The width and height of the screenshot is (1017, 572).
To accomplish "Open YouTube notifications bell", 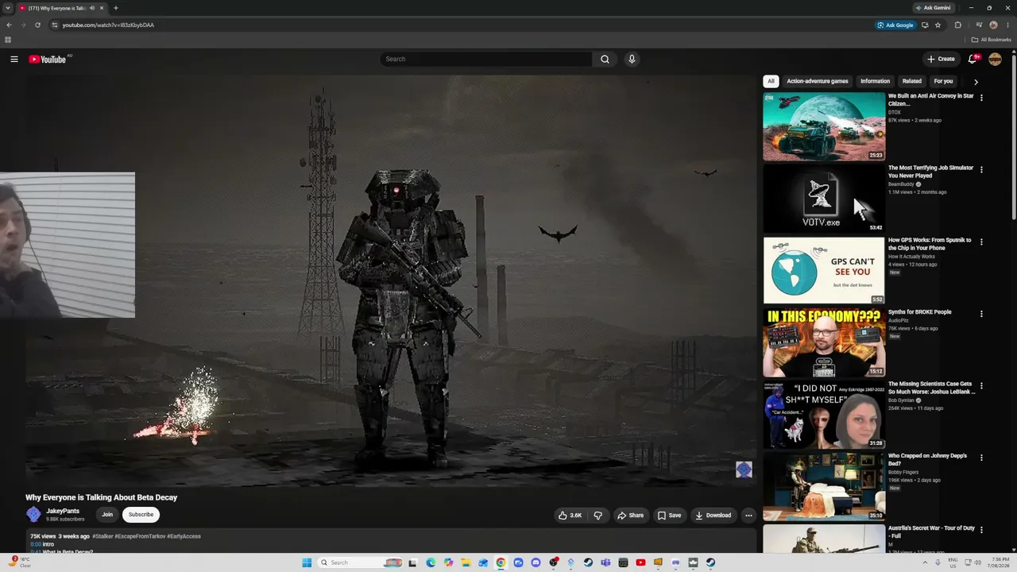I will pos(973,59).
